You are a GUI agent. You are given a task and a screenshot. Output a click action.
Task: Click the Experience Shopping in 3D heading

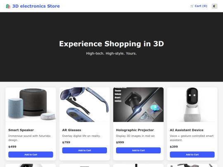point(111,44)
